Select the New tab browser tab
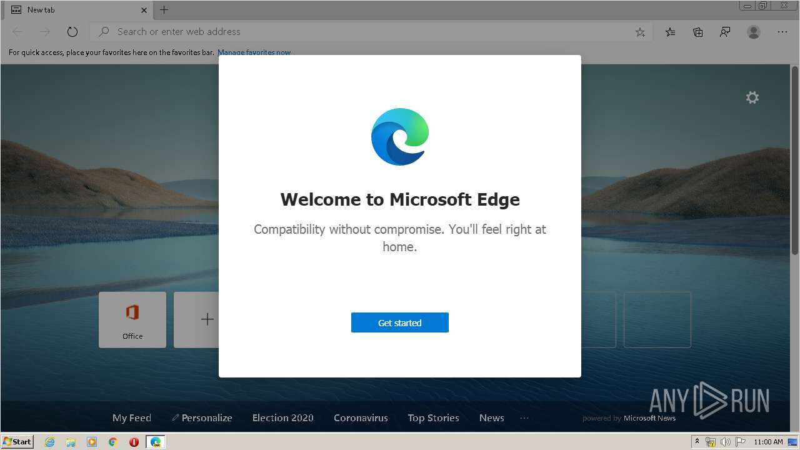The width and height of the screenshot is (800, 450). [79, 10]
